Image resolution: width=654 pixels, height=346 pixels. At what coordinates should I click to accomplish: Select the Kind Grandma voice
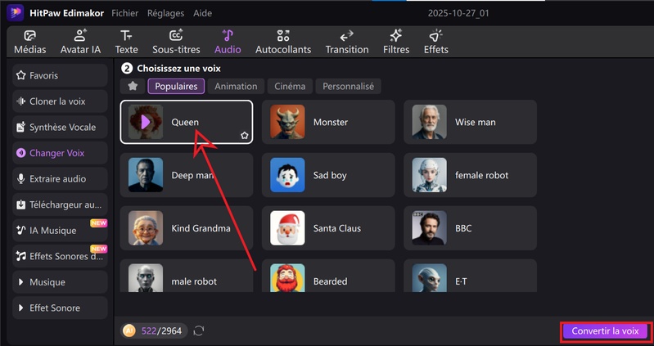[x=187, y=228]
